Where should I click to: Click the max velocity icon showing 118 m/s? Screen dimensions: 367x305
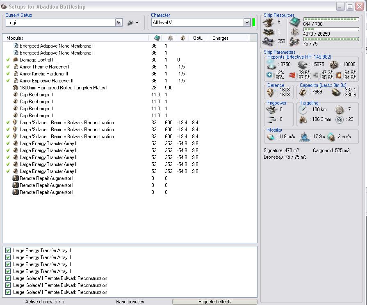pos(271,137)
